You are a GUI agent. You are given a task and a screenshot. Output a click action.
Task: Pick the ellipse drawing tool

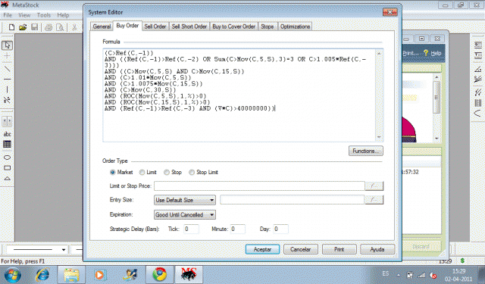7,158
